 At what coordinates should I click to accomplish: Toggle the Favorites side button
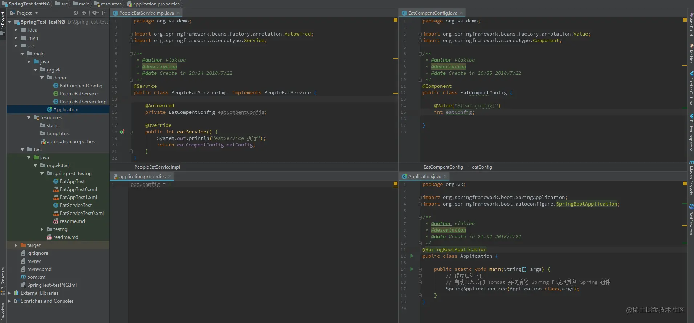3,312
